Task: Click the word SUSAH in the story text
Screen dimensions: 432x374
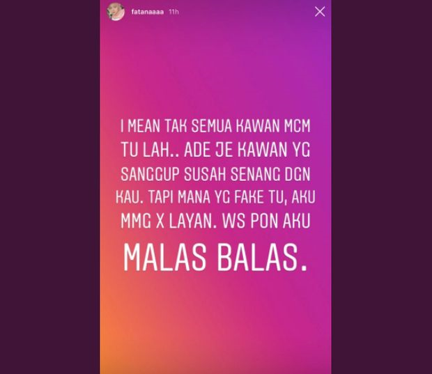Action: point(205,174)
